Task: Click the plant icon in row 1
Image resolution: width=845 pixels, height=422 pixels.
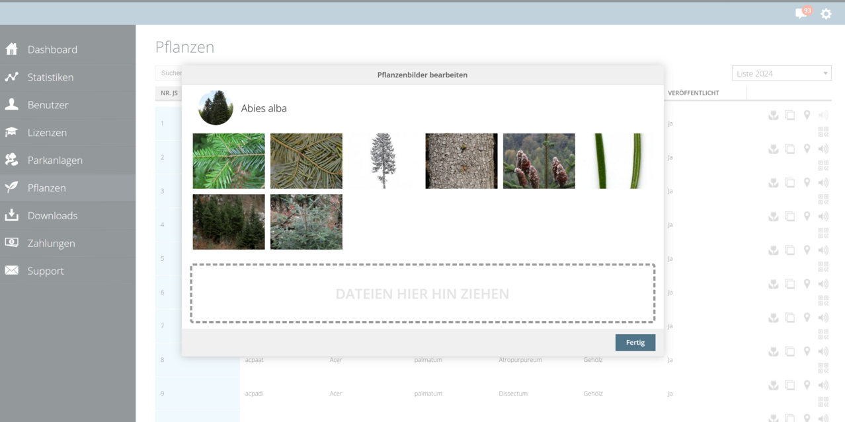Action: click(773, 115)
